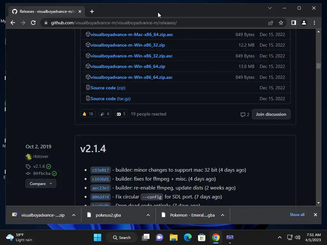Open the browser side panel
The height and width of the screenshot is (245, 327).
pyautogui.click(x=294, y=23)
